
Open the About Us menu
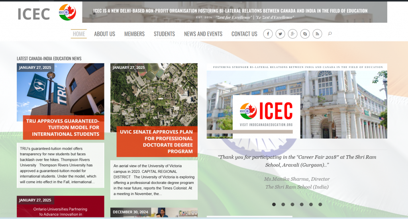[104, 34]
